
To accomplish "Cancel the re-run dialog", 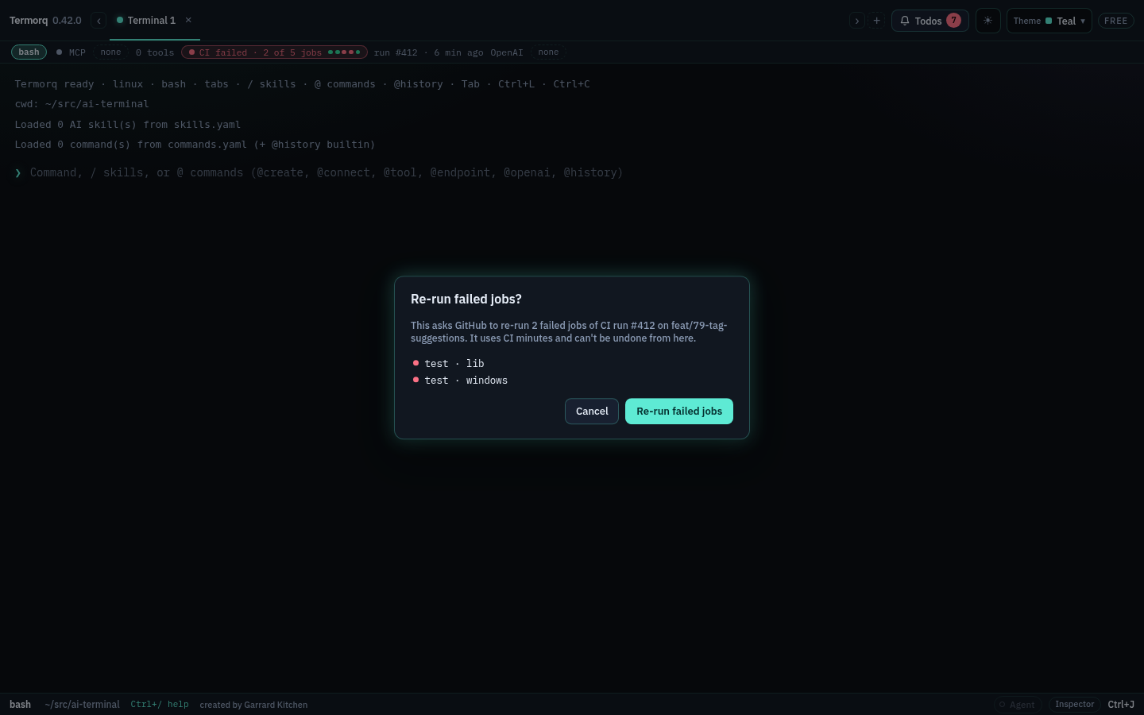I will (x=592, y=411).
